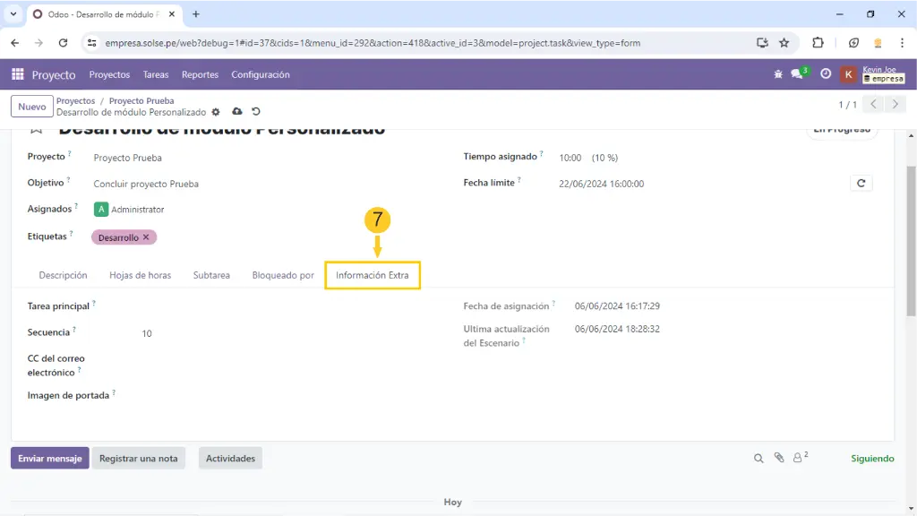
Task: Click the gear actions icon beside task name
Action: pyautogui.click(x=216, y=112)
